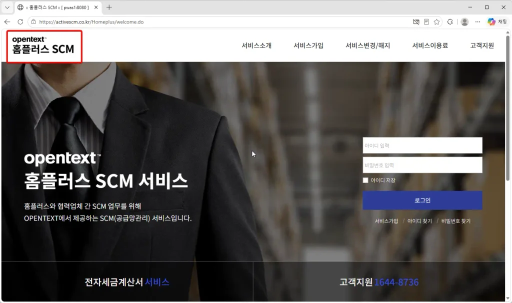Click the crossed-out screen icon in address bar
512x303 pixels.
(x=416, y=22)
